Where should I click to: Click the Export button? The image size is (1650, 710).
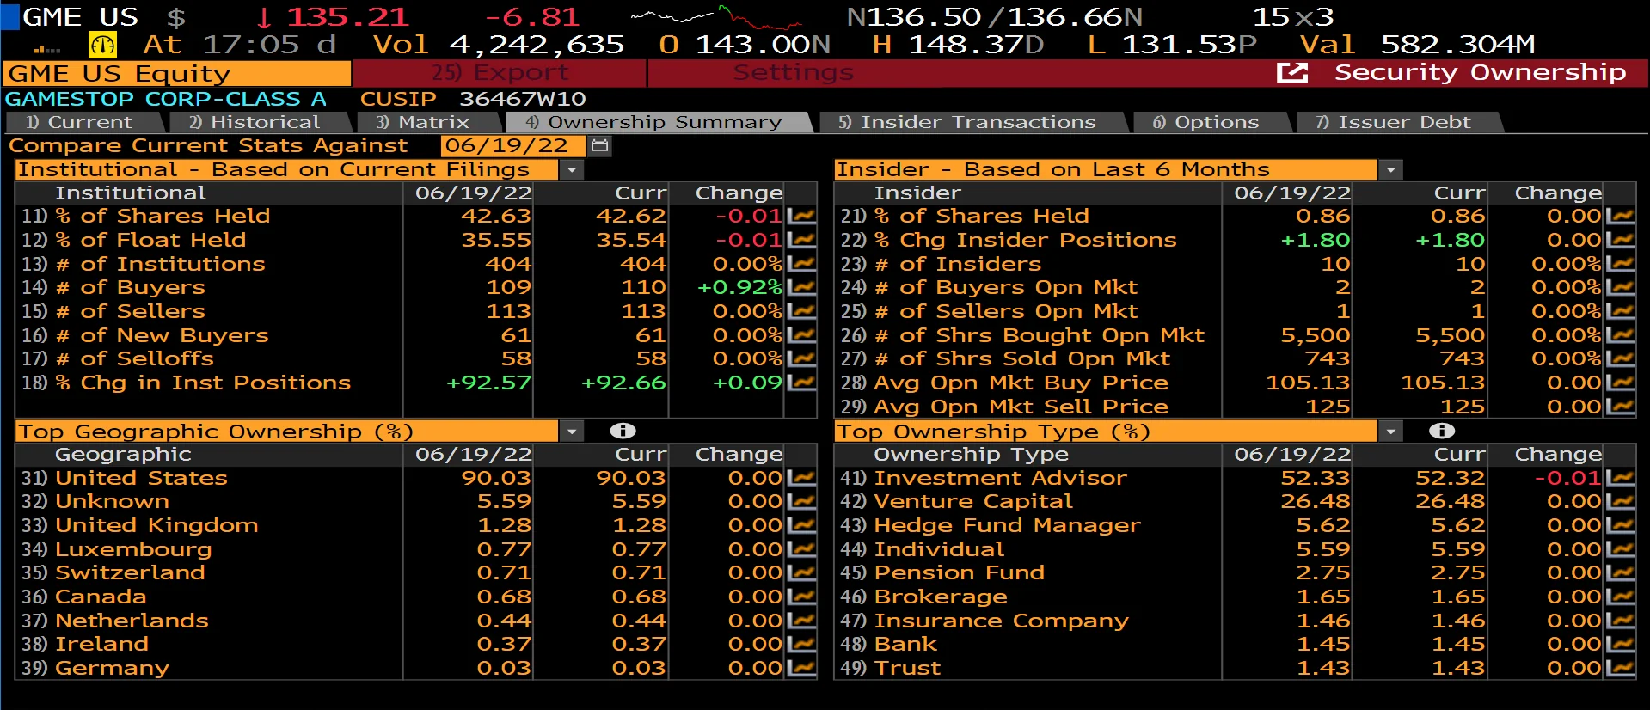pyautogui.click(x=500, y=73)
